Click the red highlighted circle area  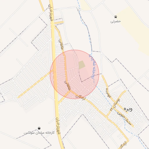74,74
